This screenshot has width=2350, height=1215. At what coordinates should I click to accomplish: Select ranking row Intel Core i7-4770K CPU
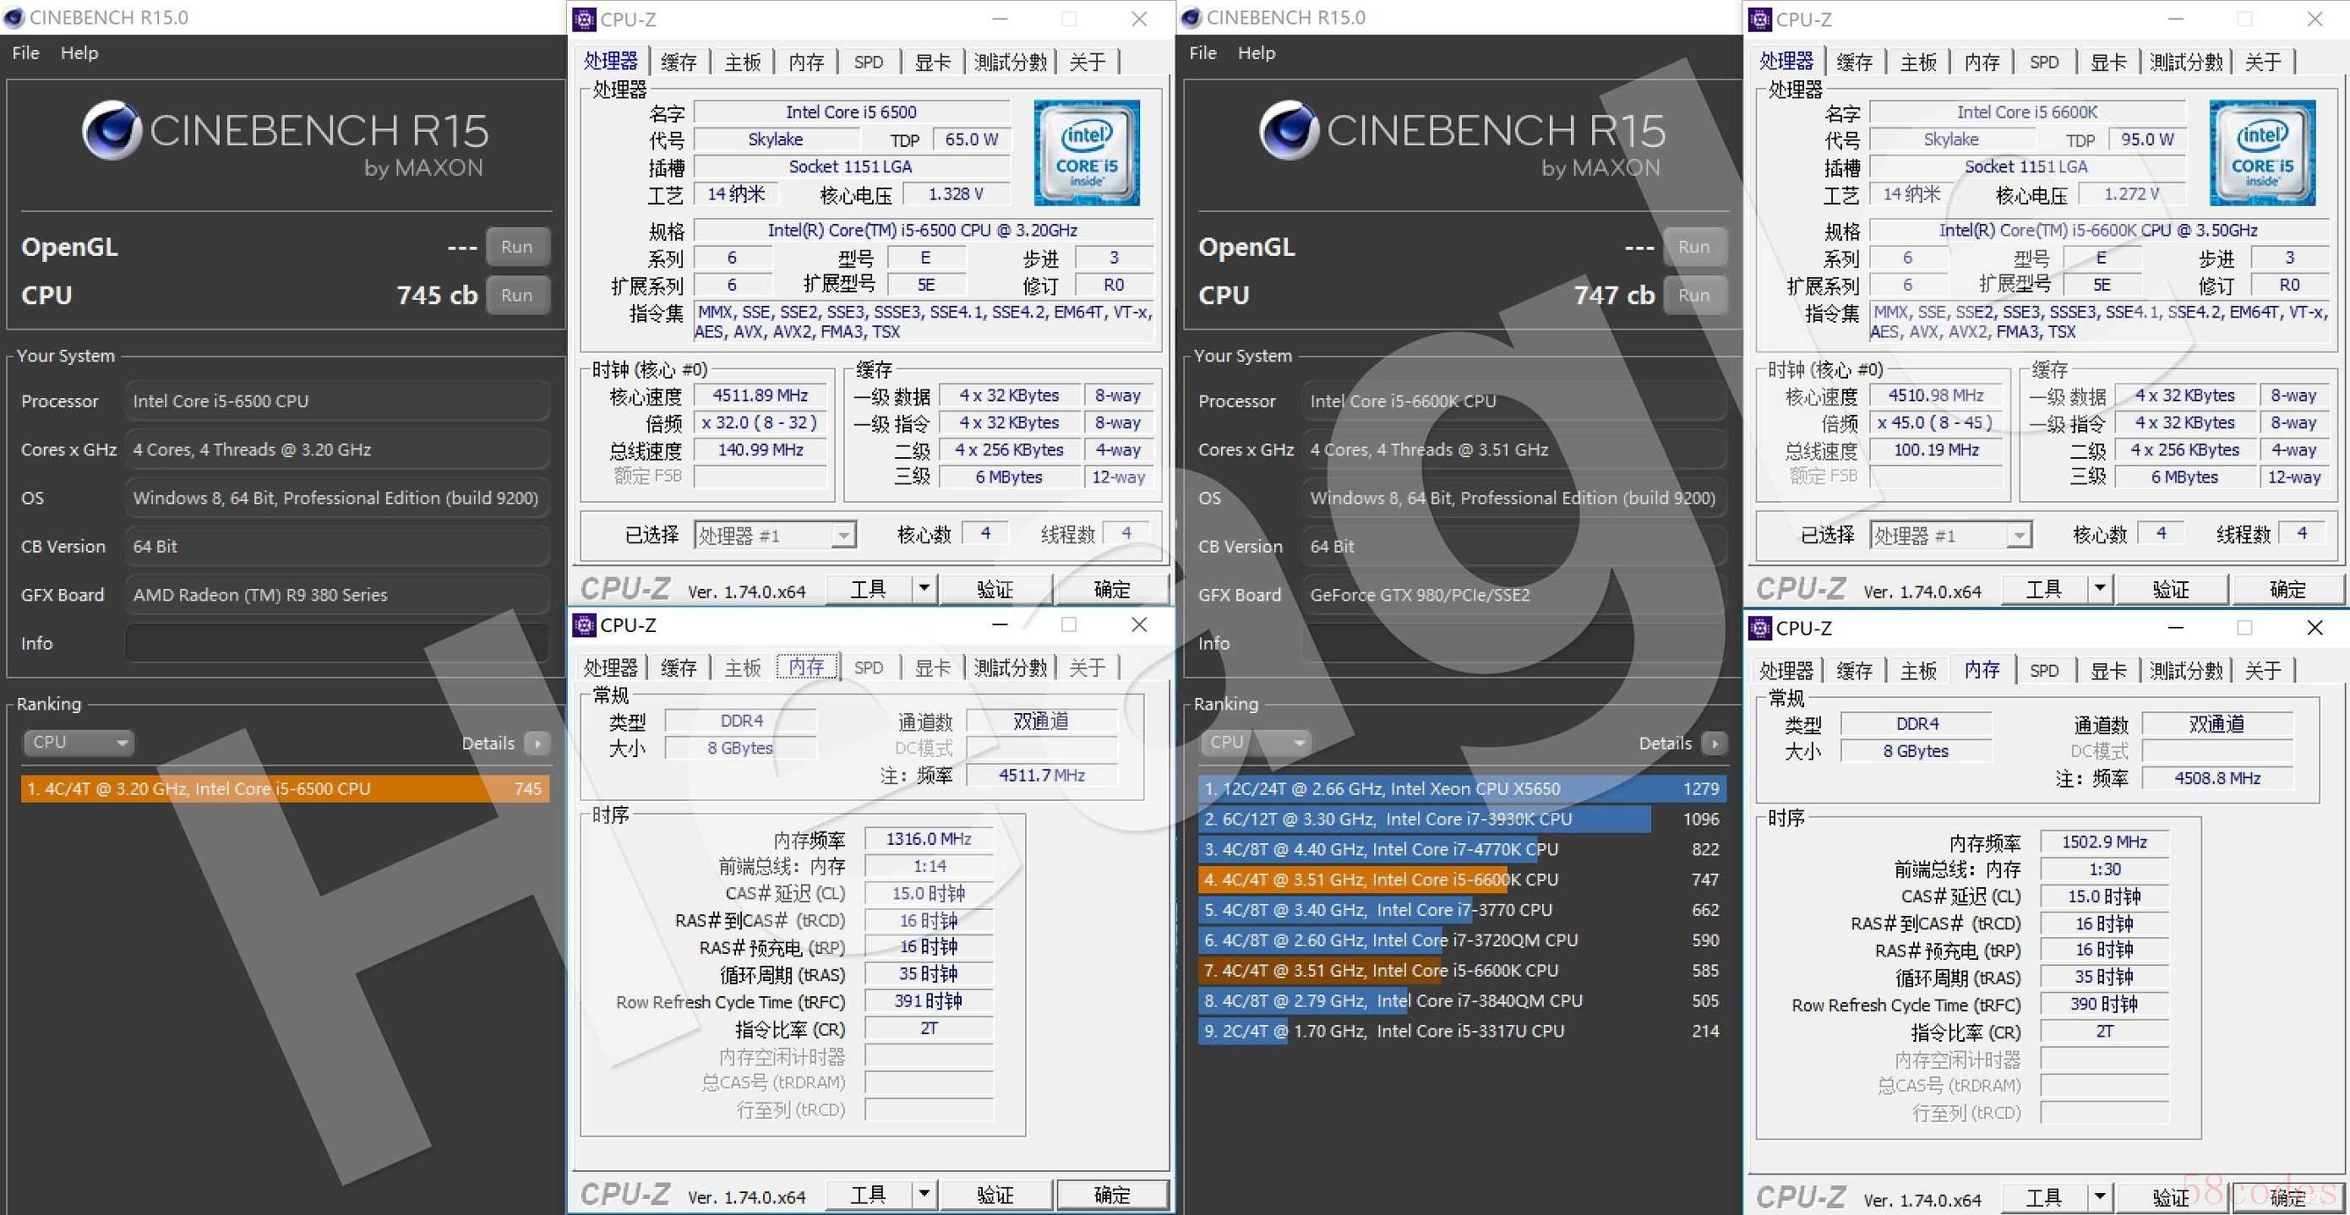[x=1461, y=849]
